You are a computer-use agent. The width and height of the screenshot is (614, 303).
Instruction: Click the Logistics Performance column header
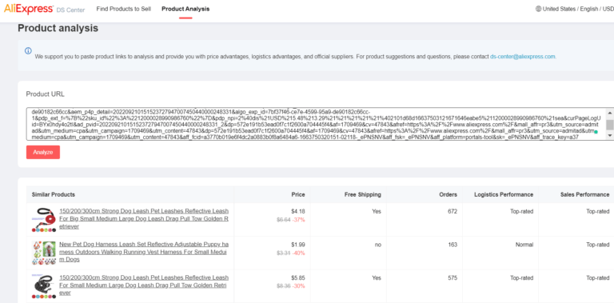click(x=504, y=194)
